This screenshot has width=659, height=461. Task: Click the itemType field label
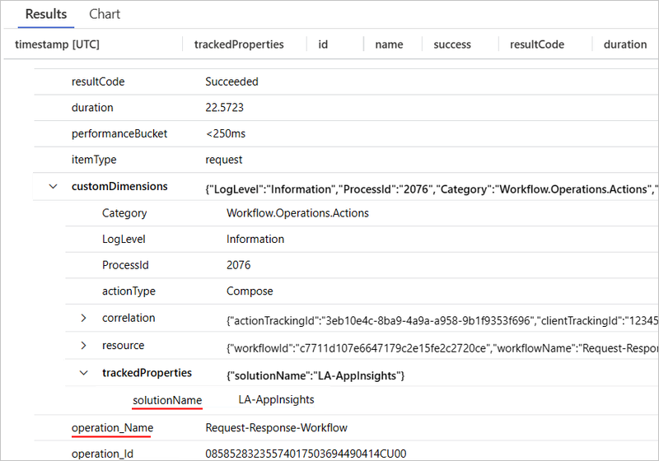pyautogui.click(x=94, y=160)
